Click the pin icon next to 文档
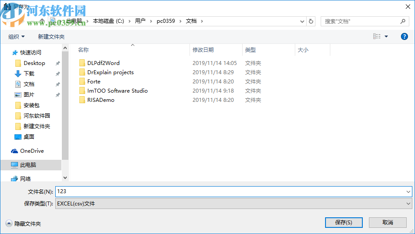 coord(57,84)
